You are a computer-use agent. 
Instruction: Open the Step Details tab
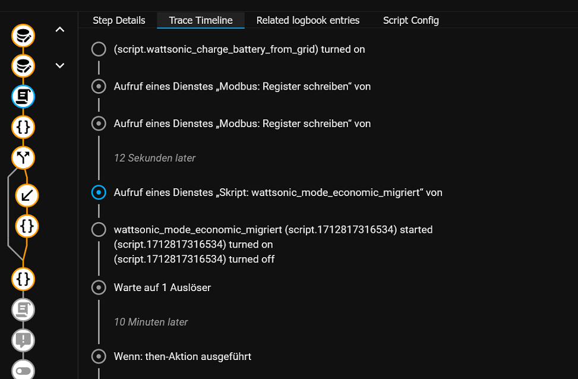coord(119,20)
